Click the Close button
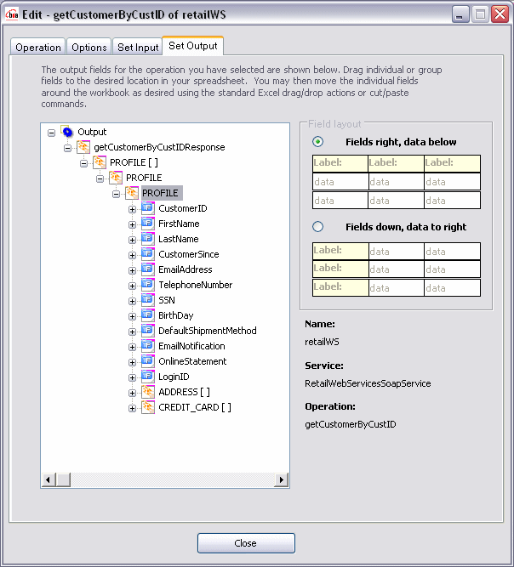The height and width of the screenshot is (567, 514). [246, 543]
